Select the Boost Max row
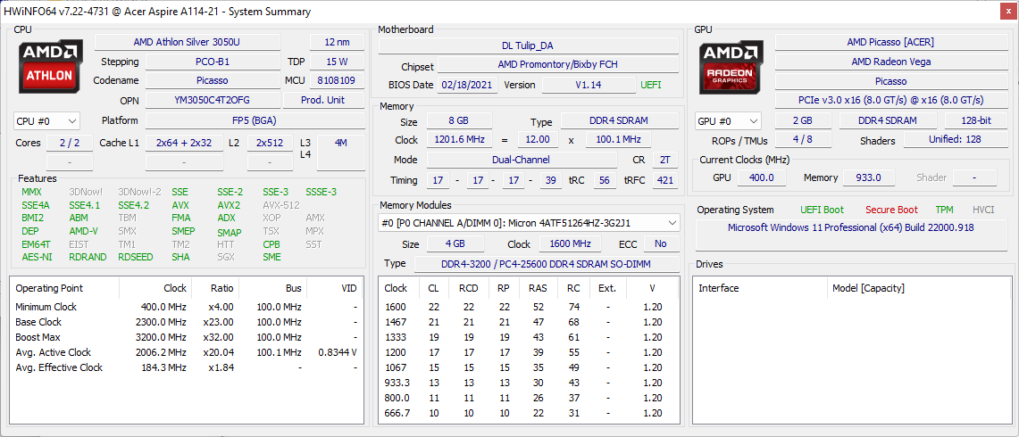This screenshot has height=437, width=1019. click(186, 337)
